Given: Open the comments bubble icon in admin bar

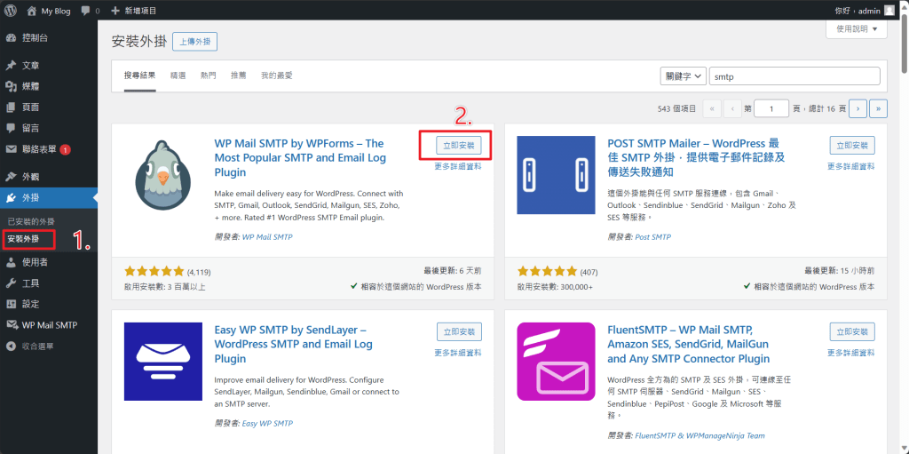Looking at the screenshot, I should click(86, 11).
